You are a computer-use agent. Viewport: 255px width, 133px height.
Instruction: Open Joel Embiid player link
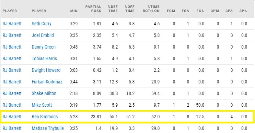(43, 35)
